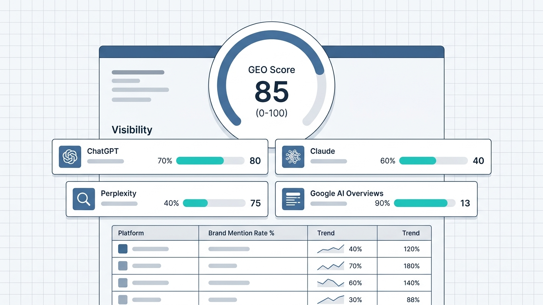Select the platform square in the 140% row
The width and height of the screenshot is (543, 305).
[123, 283]
